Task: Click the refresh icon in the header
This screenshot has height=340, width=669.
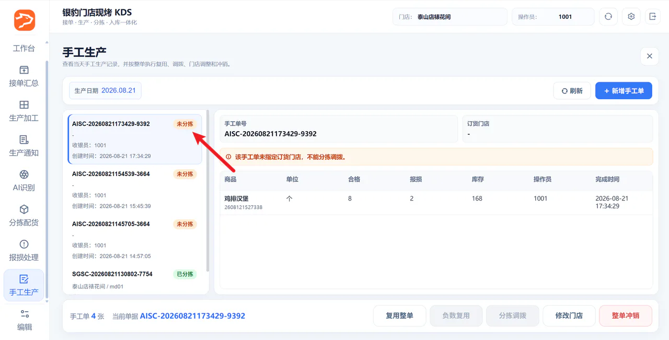Action: pos(608,17)
